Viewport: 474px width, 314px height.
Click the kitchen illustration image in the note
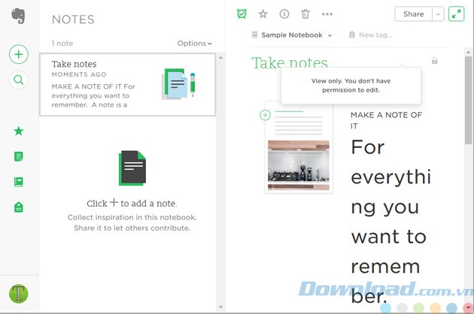click(x=299, y=165)
